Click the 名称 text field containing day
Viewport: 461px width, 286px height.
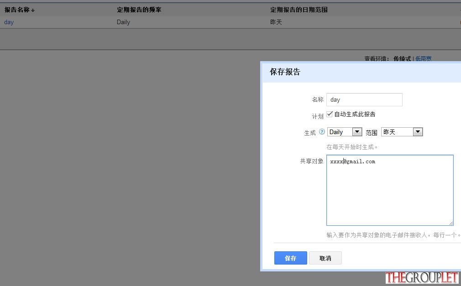coord(364,99)
